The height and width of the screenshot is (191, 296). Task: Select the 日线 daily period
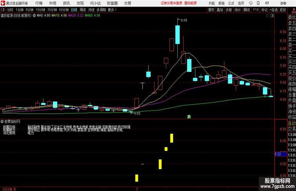pyautogui.click(x=74, y=10)
